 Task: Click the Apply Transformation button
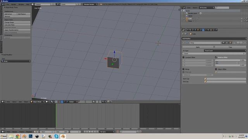pyautogui.click(x=17, y=30)
